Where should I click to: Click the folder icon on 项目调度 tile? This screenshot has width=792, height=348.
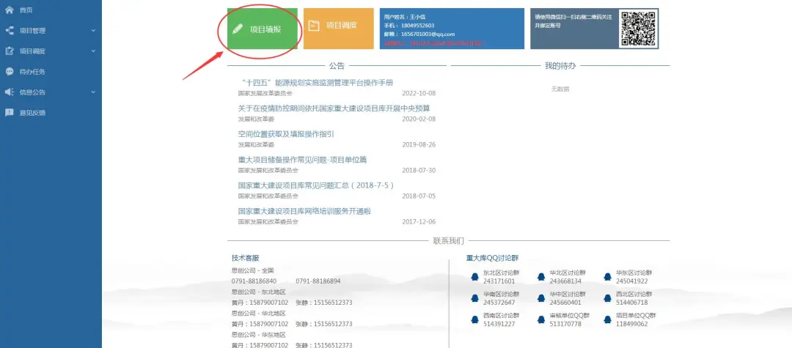point(314,26)
